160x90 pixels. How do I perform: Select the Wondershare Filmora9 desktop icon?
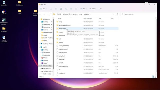point(4,21)
